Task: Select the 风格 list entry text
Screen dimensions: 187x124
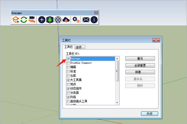Action: (73, 97)
